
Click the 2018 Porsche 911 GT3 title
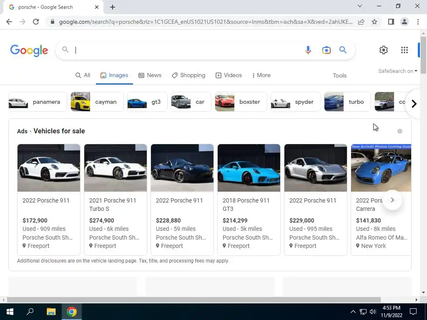tap(246, 205)
